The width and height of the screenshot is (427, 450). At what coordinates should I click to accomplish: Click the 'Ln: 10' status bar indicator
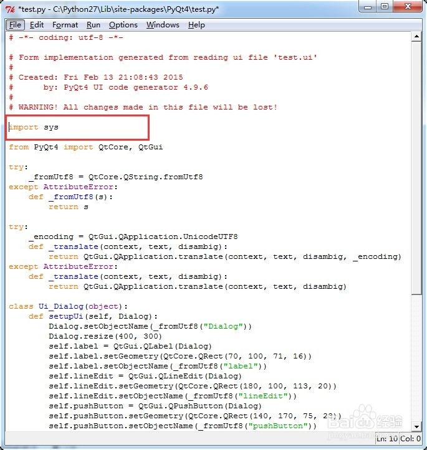tap(386, 439)
